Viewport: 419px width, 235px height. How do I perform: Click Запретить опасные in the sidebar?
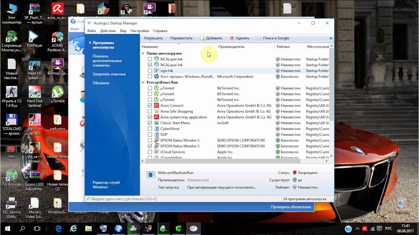pos(109,74)
